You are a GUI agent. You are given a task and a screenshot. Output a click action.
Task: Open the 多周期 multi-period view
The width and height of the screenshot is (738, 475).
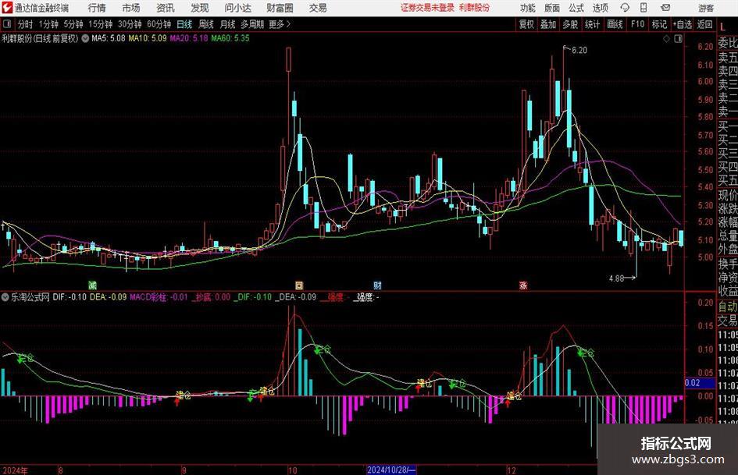(252, 24)
